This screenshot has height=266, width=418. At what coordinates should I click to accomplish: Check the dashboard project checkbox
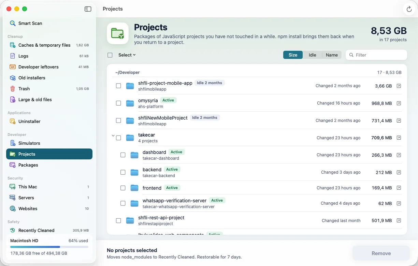[x=123, y=155]
